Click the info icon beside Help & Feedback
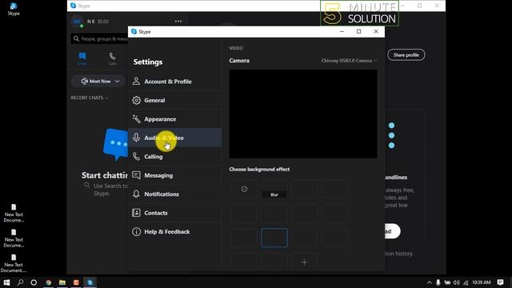 click(136, 231)
